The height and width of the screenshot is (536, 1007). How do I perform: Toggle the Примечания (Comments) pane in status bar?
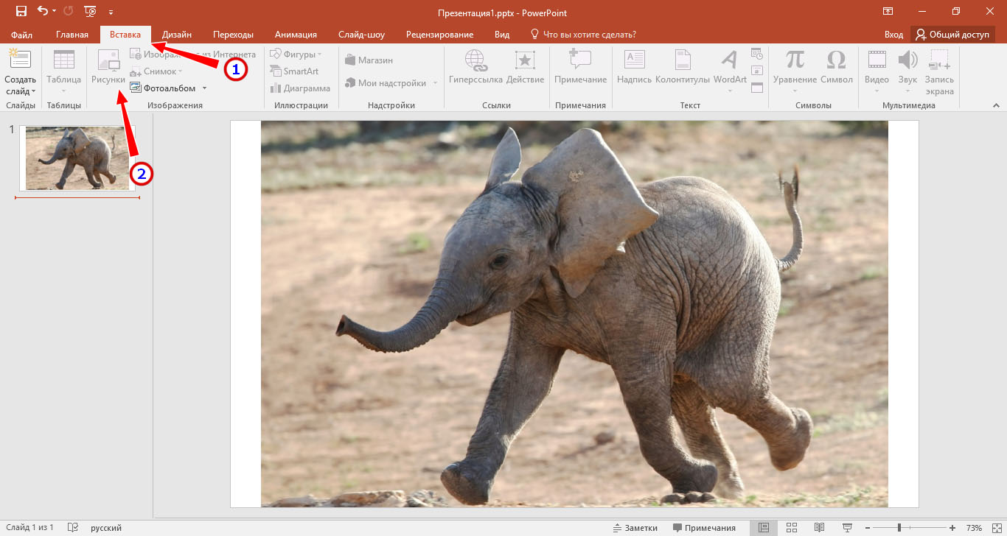pyautogui.click(x=704, y=528)
